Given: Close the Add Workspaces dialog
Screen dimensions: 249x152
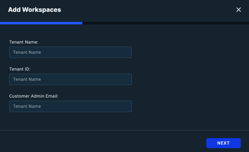Looking at the screenshot, I should click(x=239, y=10).
